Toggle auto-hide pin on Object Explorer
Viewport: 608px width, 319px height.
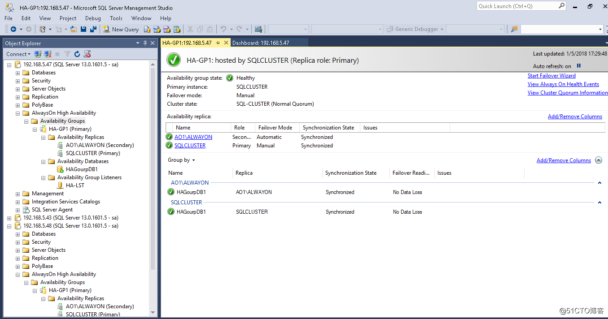click(x=145, y=43)
